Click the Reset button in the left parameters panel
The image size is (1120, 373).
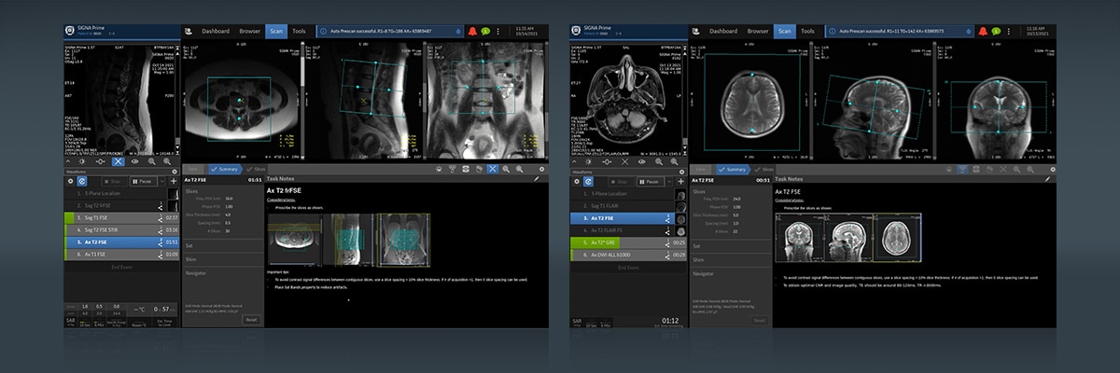click(x=251, y=319)
